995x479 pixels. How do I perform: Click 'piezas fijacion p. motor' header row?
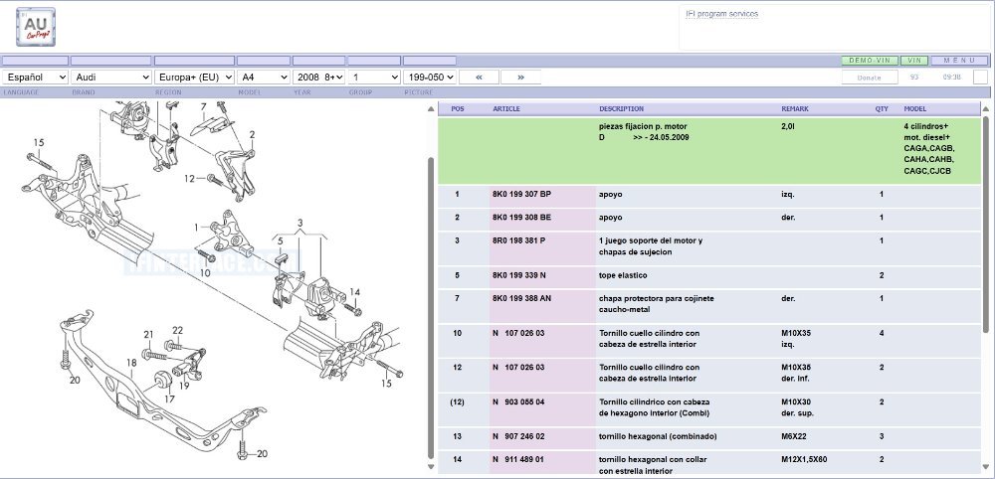pyautogui.click(x=708, y=150)
